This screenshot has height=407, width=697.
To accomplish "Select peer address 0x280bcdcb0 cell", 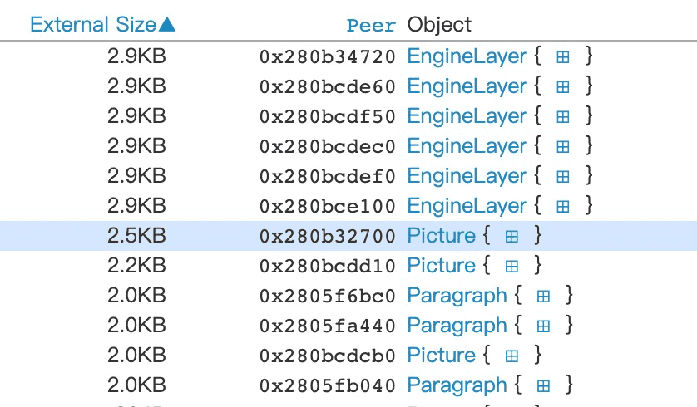I will pyautogui.click(x=327, y=356).
